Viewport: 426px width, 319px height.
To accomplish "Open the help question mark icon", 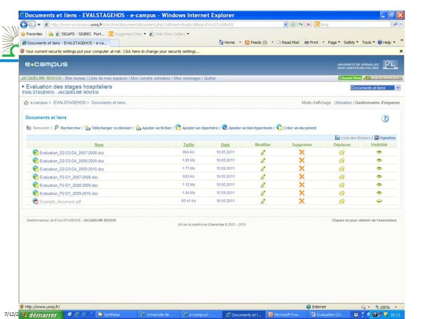I will tap(385, 118).
